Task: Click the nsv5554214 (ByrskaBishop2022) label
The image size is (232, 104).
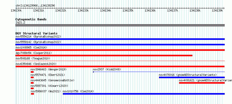Action: click(x=38, y=36)
